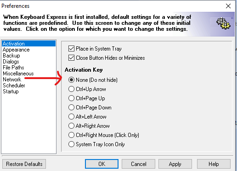Viewport: 237px width, 171px height.
Task: Click the Restore Defaults button
Action: [24, 164]
